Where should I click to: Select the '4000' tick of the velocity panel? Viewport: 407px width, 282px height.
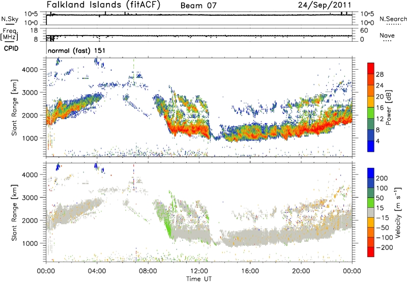(x=30, y=175)
